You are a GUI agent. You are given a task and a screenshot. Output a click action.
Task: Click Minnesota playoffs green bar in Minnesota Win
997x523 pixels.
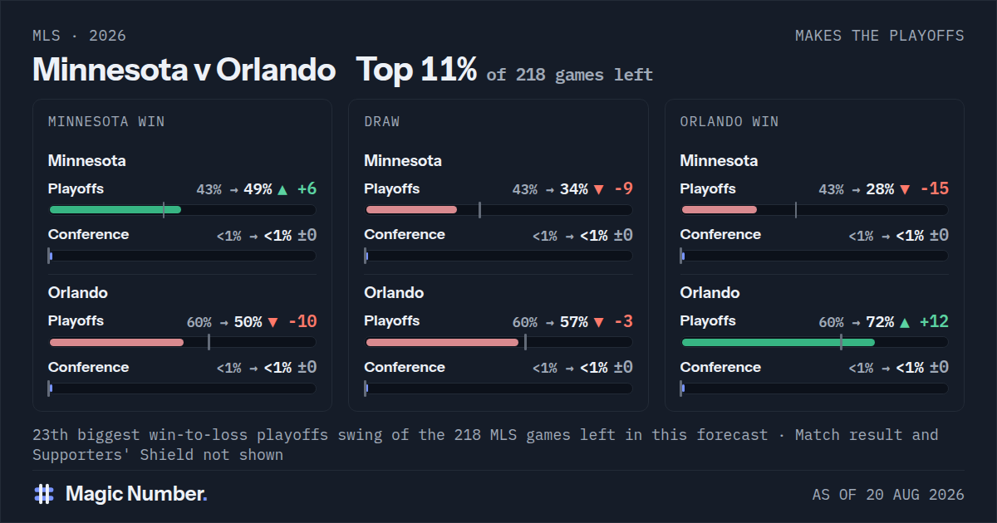pyautogui.click(x=115, y=210)
